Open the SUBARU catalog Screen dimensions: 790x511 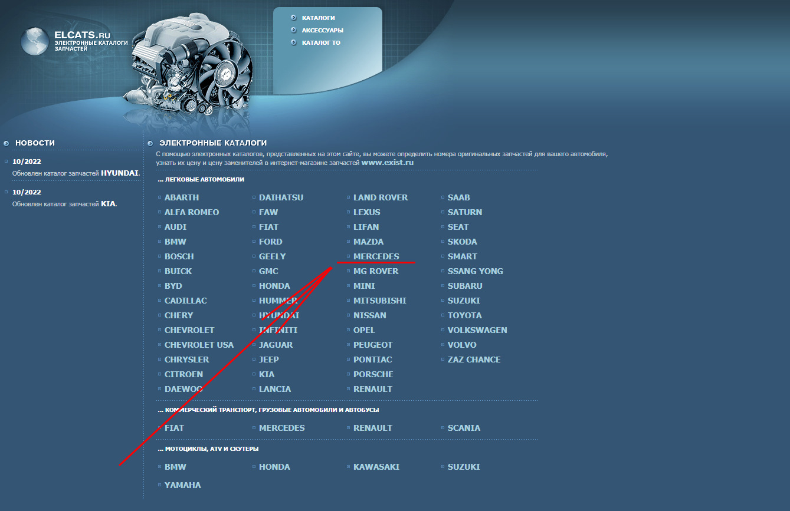[465, 286]
